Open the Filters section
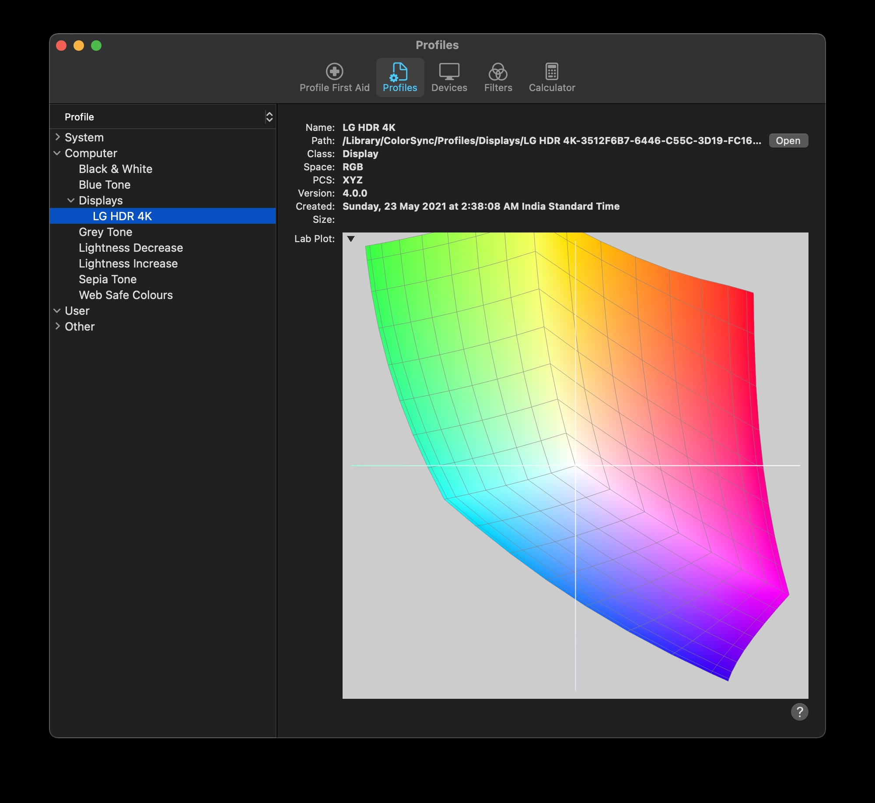The width and height of the screenshot is (875, 803). pyautogui.click(x=498, y=77)
